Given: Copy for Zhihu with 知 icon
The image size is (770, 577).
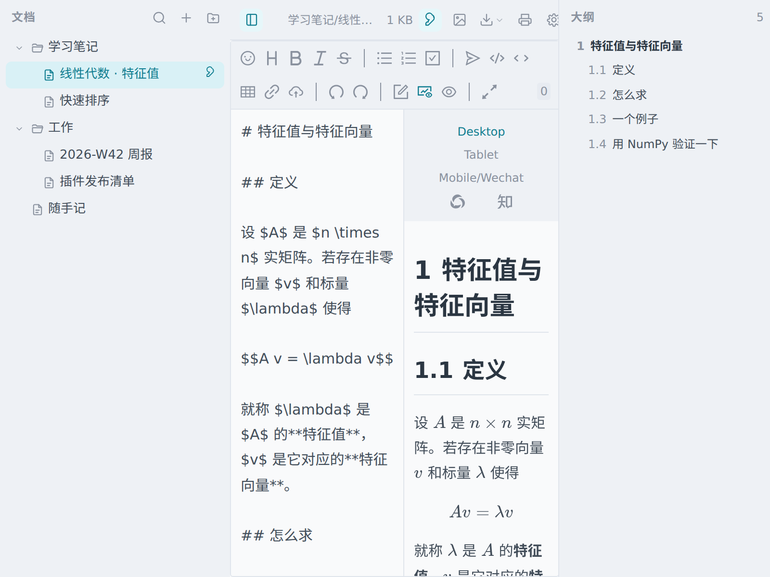Looking at the screenshot, I should [x=505, y=202].
